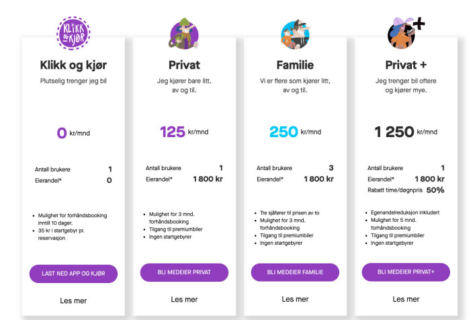473x320 pixels.
Task: Open Les mer under the Familie plan
Action: [x=295, y=299]
